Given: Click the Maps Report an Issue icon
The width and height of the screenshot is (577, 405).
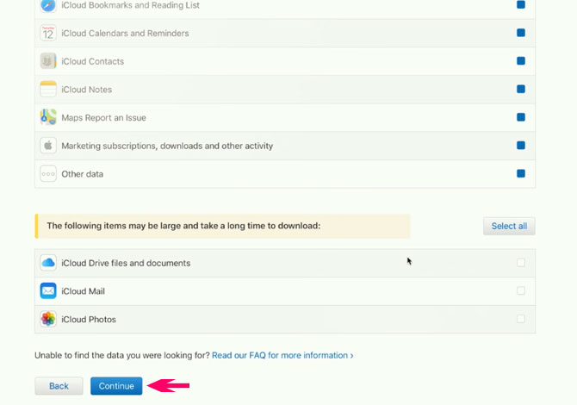Looking at the screenshot, I should 48,117.
